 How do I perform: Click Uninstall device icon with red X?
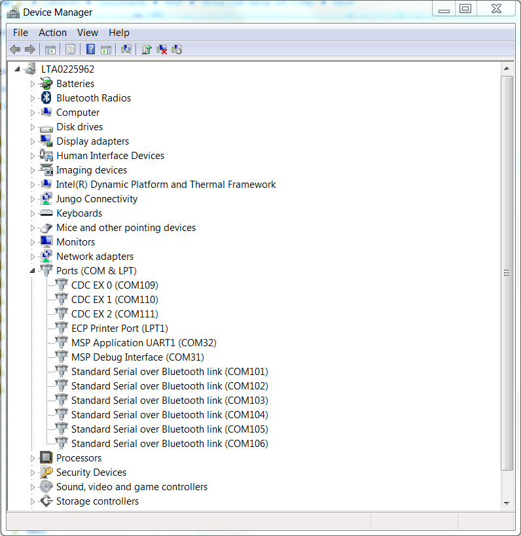click(162, 50)
